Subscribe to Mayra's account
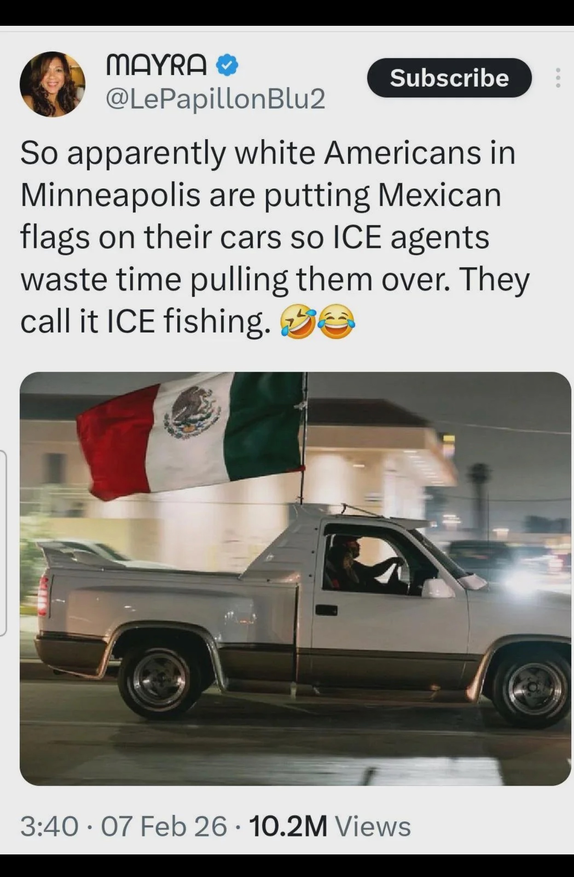 (449, 78)
